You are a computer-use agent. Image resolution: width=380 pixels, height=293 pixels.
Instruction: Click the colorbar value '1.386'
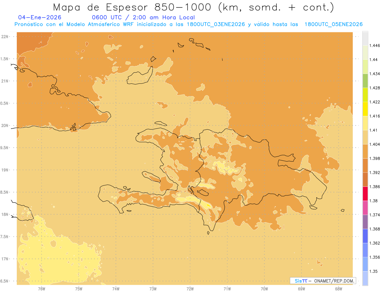pos(374,187)
